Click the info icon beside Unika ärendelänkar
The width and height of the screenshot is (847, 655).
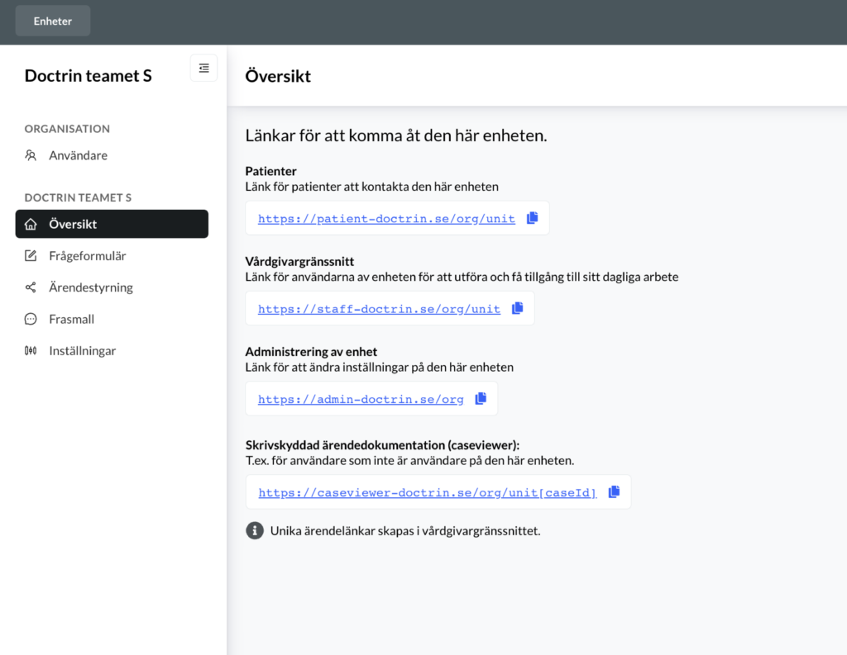[255, 530]
